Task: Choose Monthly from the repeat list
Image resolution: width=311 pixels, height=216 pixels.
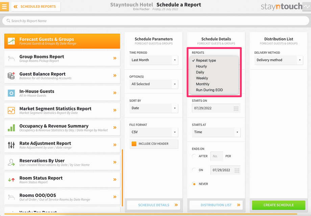Action: pyautogui.click(x=214, y=84)
